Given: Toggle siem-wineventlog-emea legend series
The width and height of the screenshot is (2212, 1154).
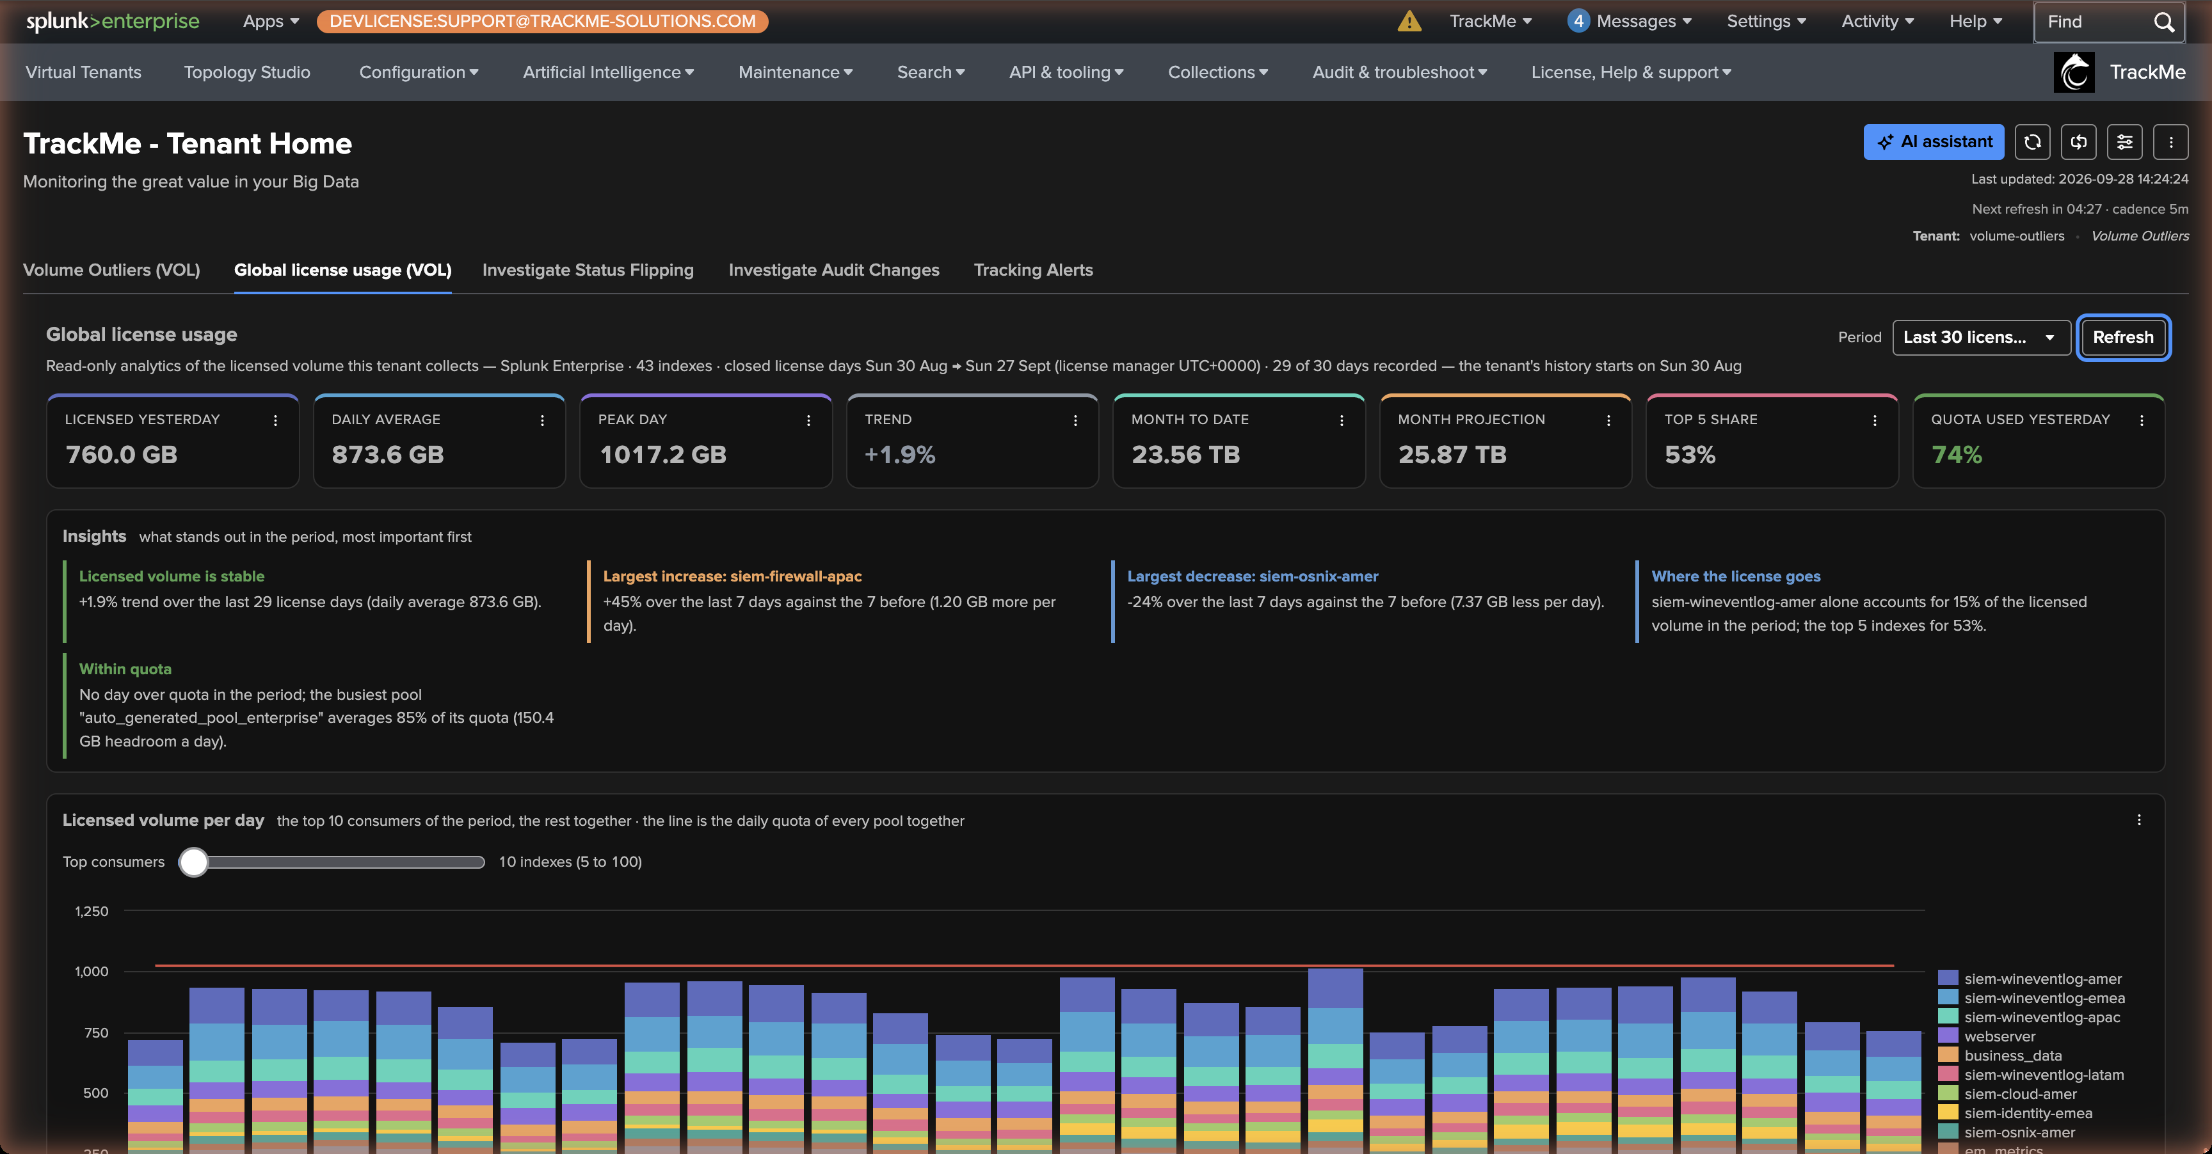Looking at the screenshot, I should (2032, 998).
